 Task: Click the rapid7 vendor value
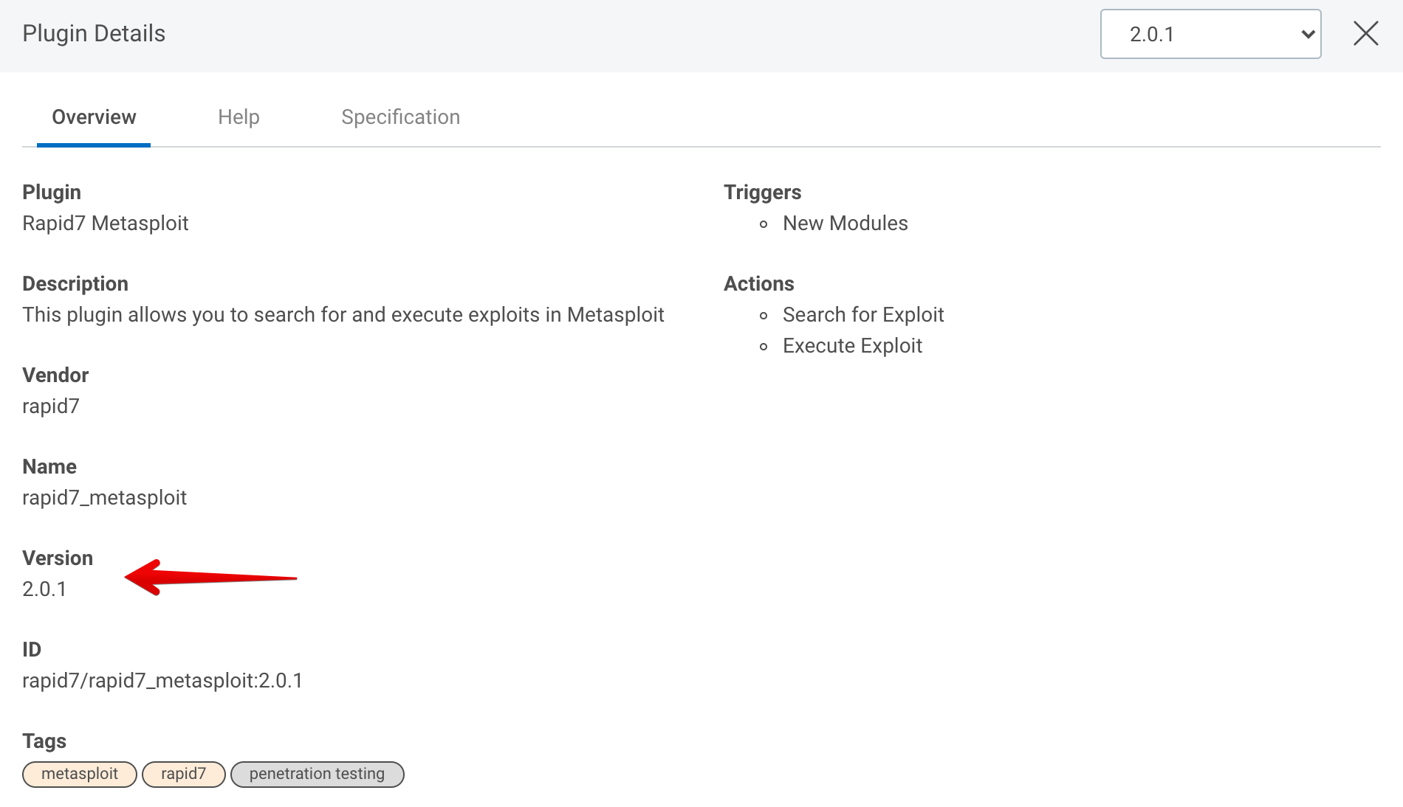tap(51, 406)
